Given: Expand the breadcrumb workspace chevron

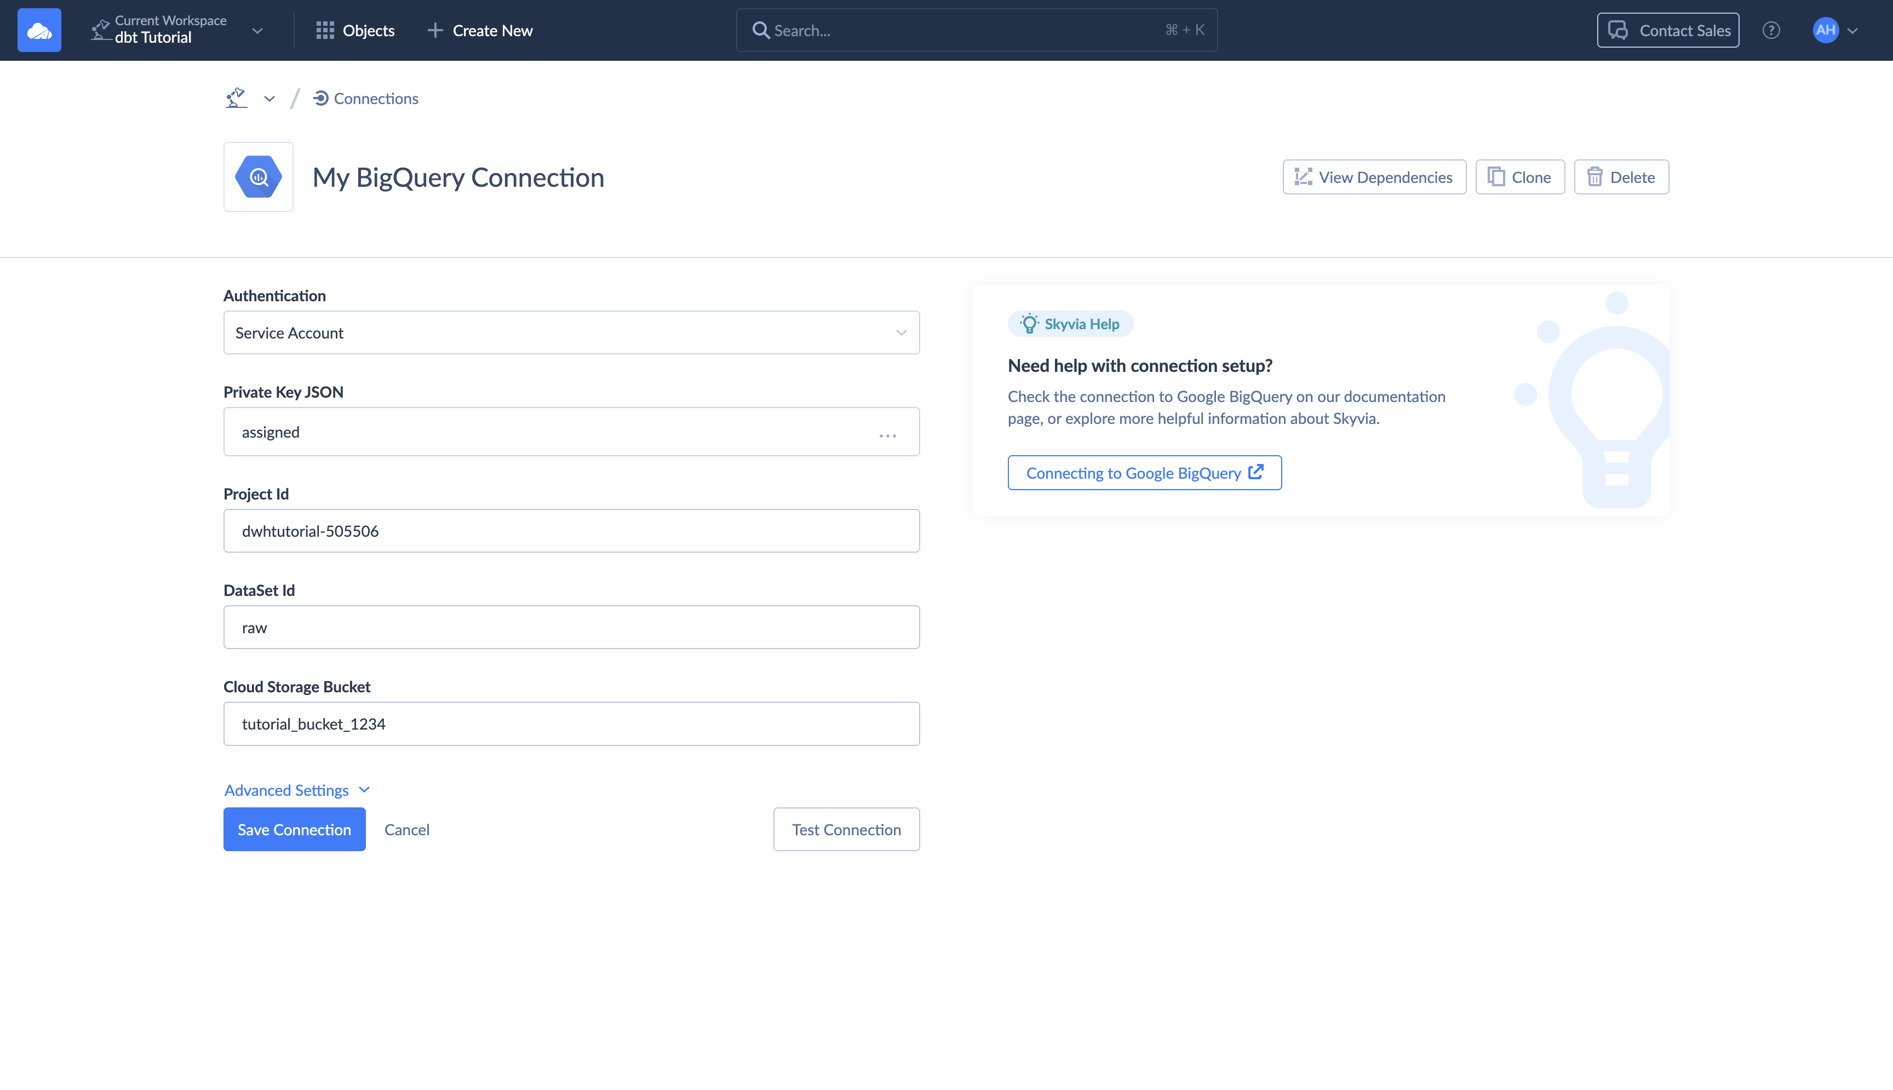Looking at the screenshot, I should pos(269,99).
